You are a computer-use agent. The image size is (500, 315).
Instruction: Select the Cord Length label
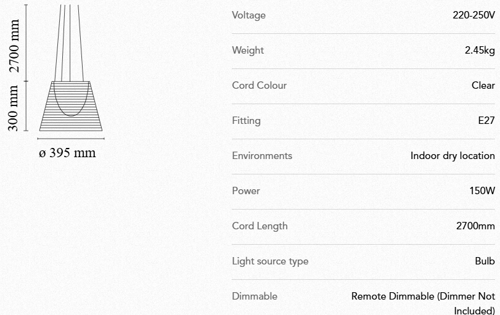click(x=260, y=226)
